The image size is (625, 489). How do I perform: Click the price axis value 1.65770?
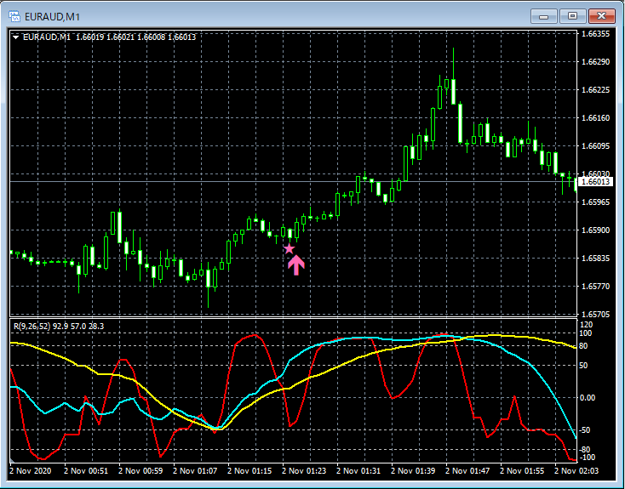click(x=595, y=287)
